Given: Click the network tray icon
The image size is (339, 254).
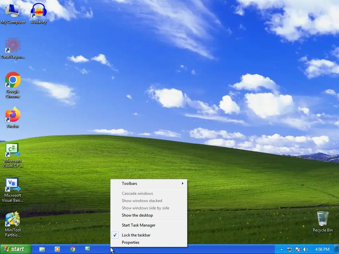Looking at the screenshot, I should click(289, 249).
